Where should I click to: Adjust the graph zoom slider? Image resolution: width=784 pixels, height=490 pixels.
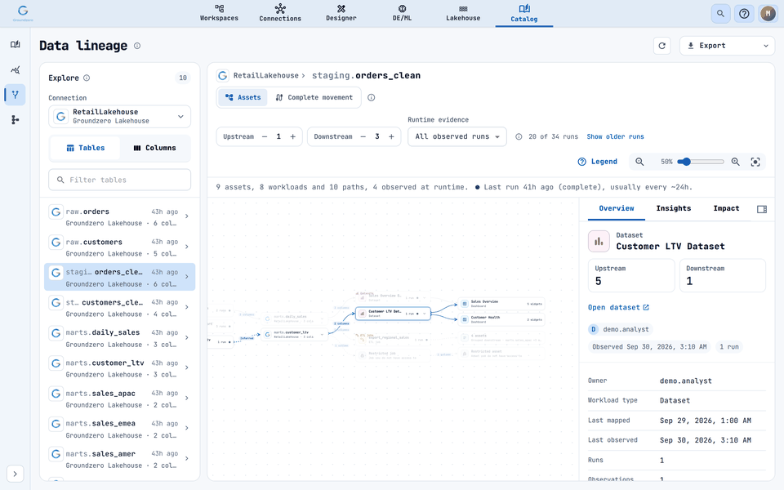[701, 162]
